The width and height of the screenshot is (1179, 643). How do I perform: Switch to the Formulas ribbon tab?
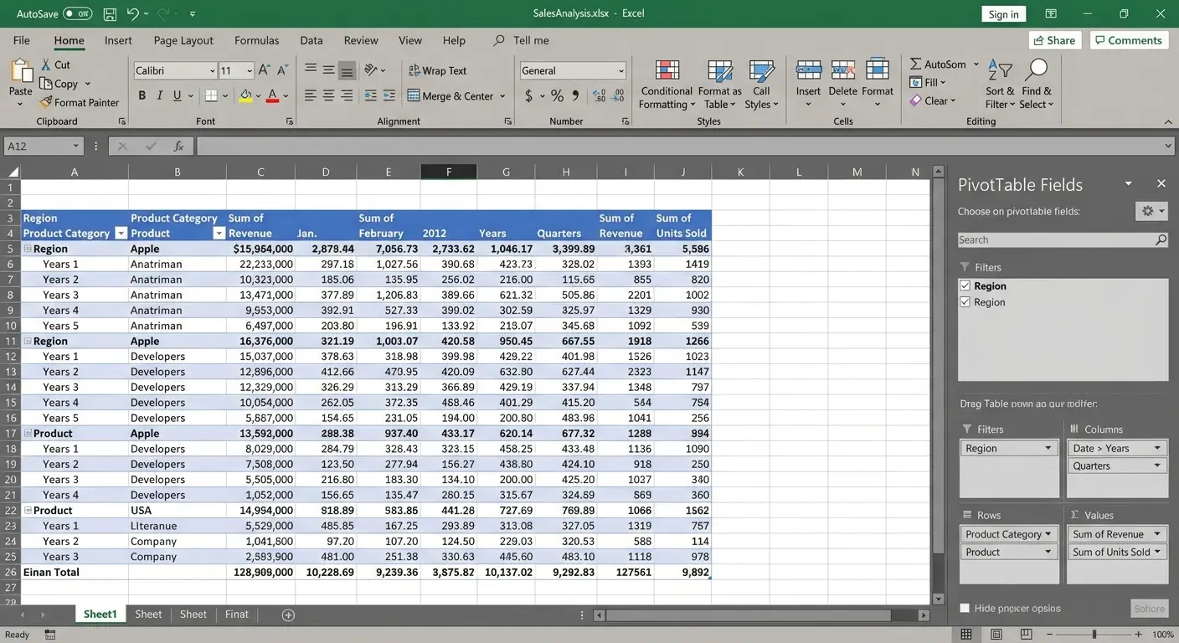pos(256,39)
